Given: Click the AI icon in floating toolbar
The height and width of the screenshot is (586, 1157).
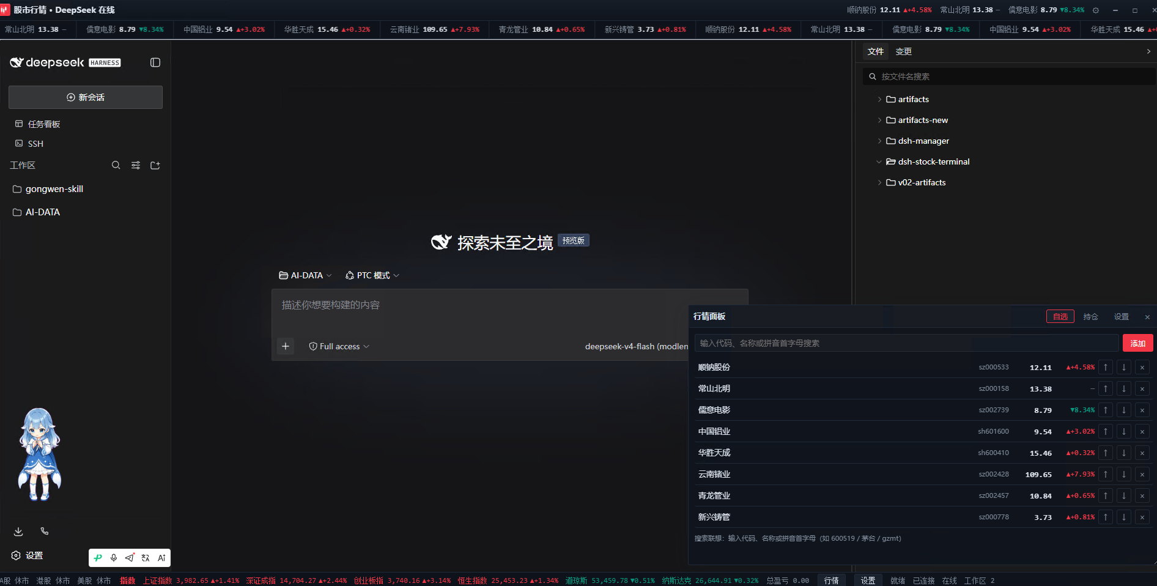Looking at the screenshot, I should 161,558.
